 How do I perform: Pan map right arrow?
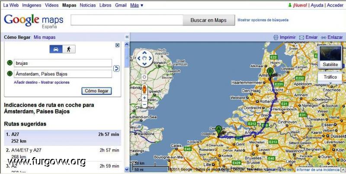coord(150,58)
